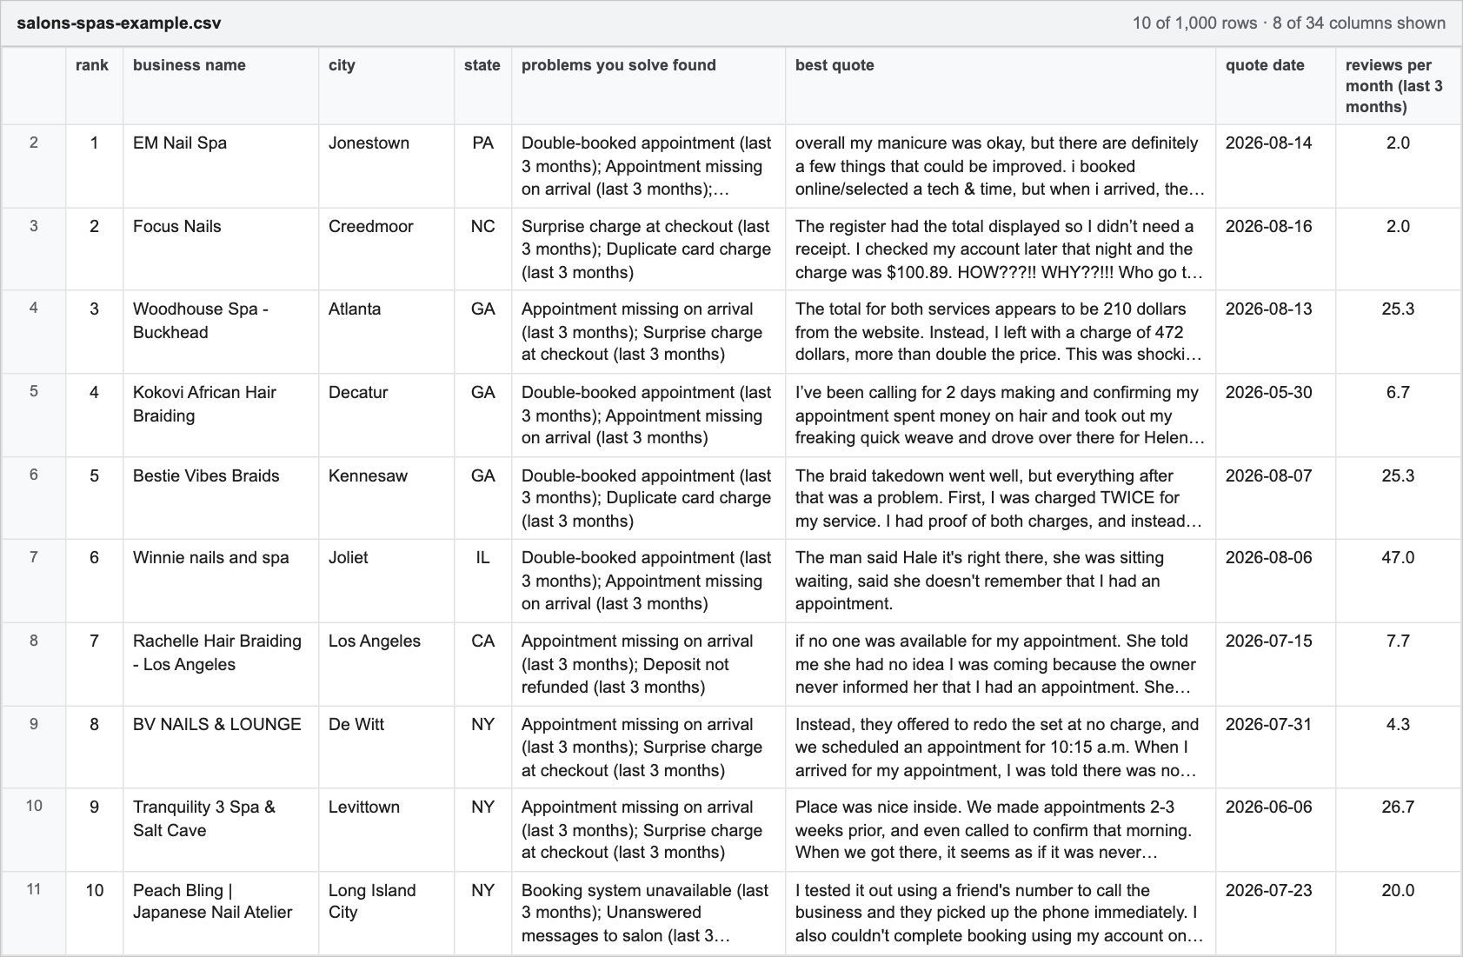Select Rachelle Hair Braiding - Los Angeles cell
The width and height of the screenshot is (1463, 957).
[x=221, y=664]
